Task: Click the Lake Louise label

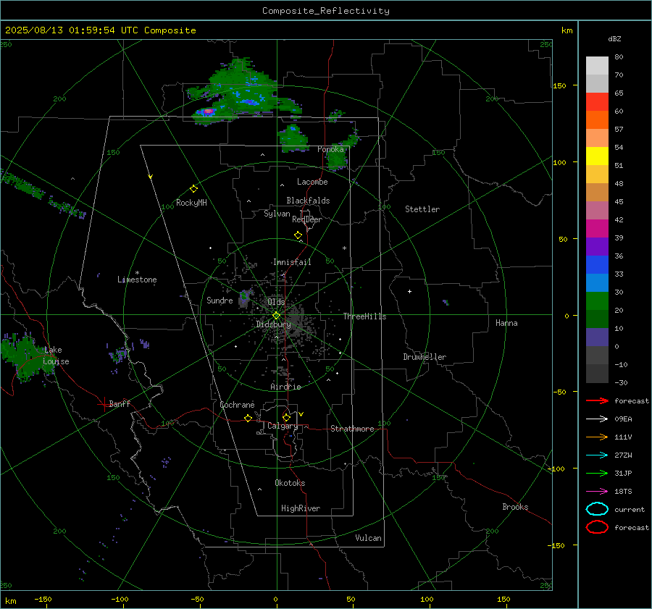Action: pyautogui.click(x=56, y=356)
